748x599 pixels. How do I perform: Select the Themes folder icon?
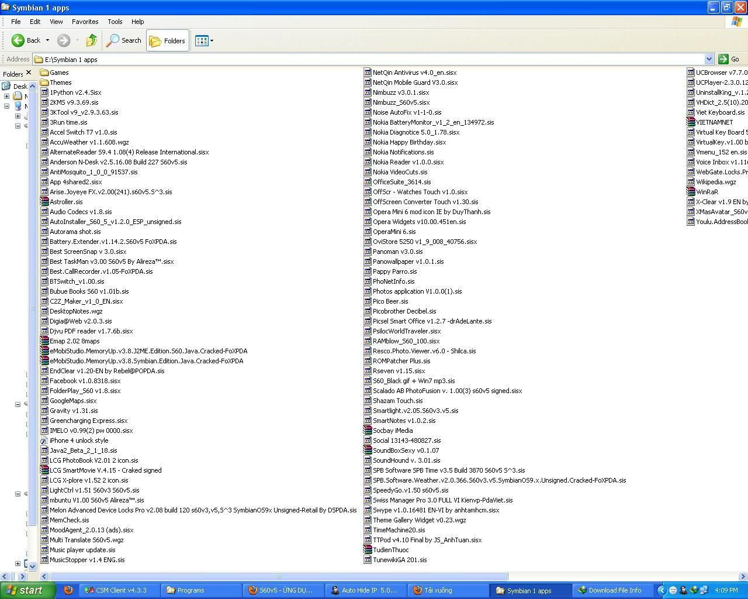coord(44,82)
